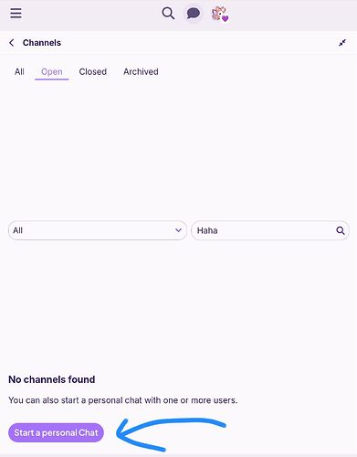Click the Start a personal Chat button
This screenshot has width=357, height=457.
point(56,432)
